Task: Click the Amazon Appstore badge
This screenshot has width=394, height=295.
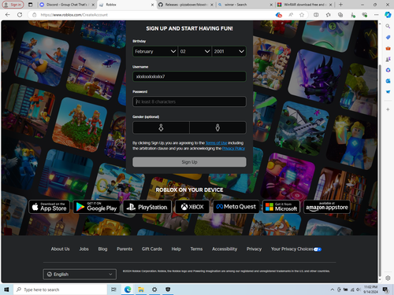Action: tap(327, 207)
